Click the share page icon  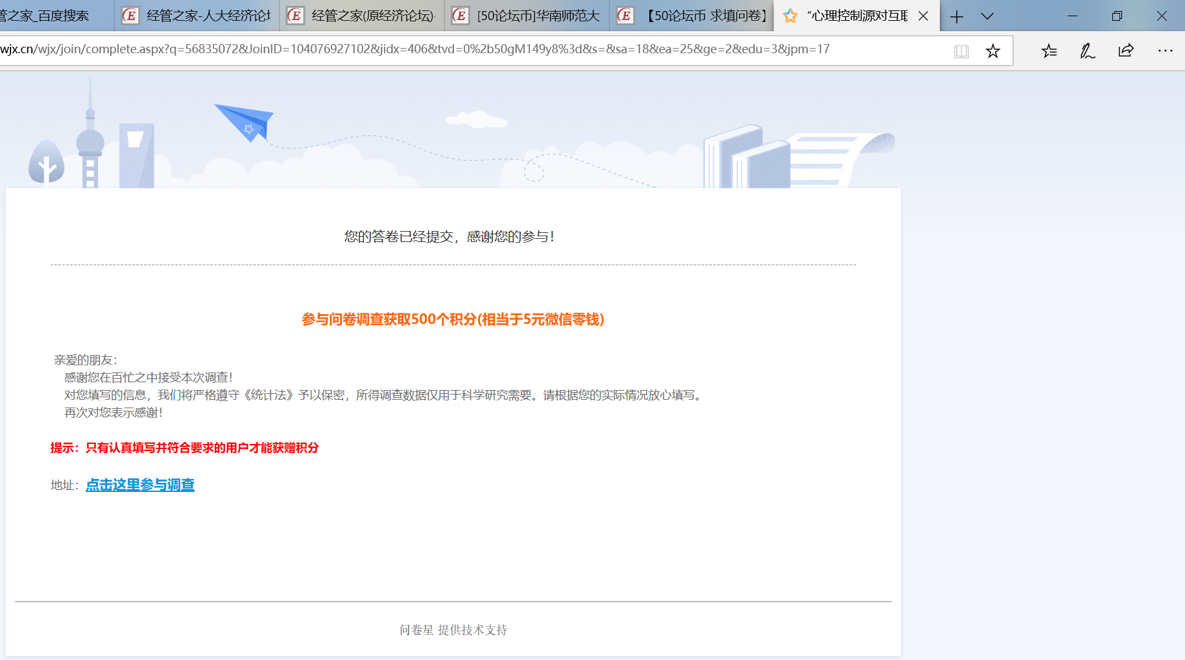pyautogui.click(x=1126, y=51)
